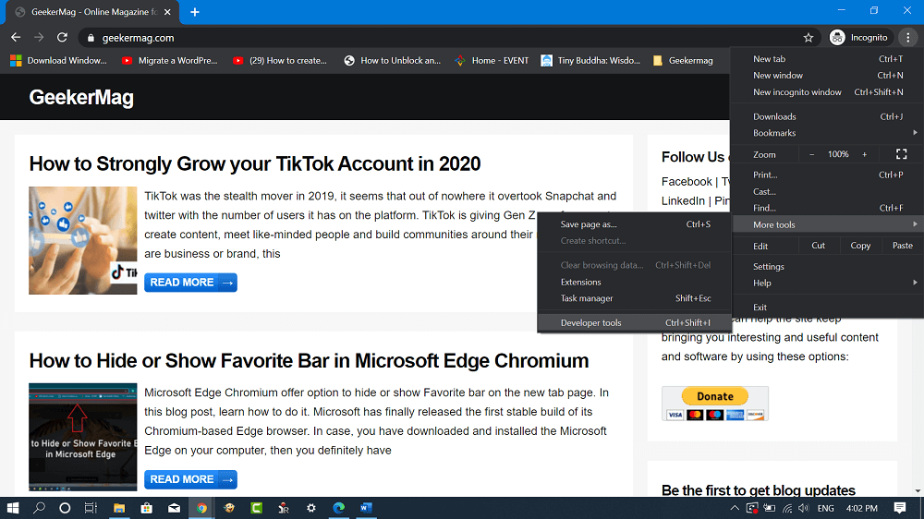Open the Download Windows bookmark
This screenshot has height=519, width=924.
click(59, 61)
